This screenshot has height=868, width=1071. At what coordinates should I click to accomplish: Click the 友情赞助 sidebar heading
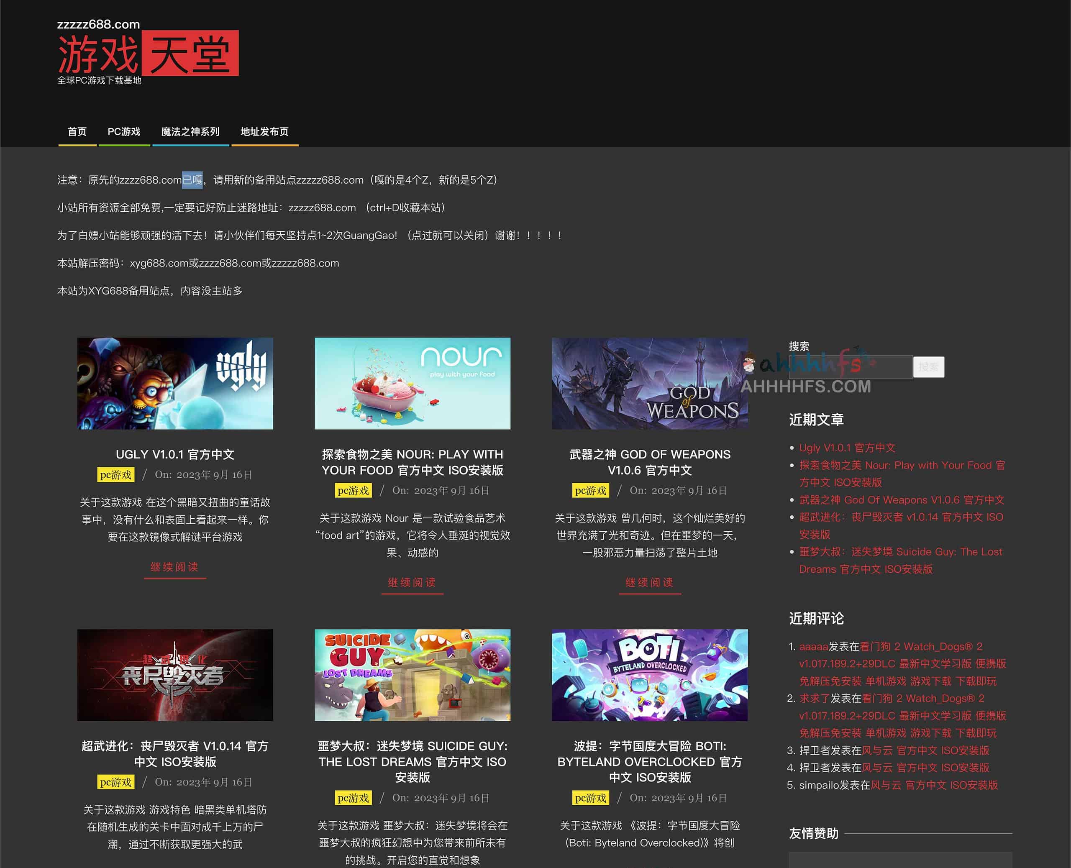814,834
